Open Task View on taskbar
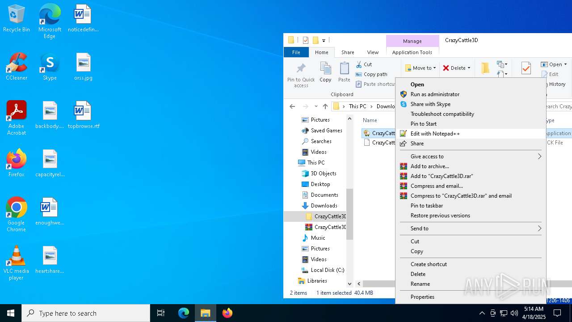This screenshot has width=572, height=322. point(161,313)
